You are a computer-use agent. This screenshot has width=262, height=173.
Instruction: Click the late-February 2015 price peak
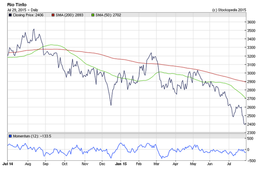point(151,53)
